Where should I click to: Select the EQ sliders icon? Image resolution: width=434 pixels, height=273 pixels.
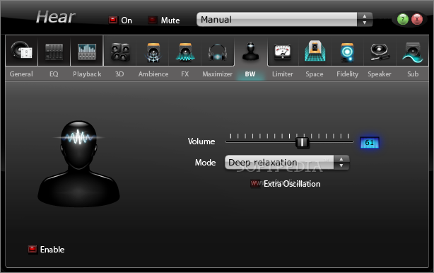click(54, 52)
